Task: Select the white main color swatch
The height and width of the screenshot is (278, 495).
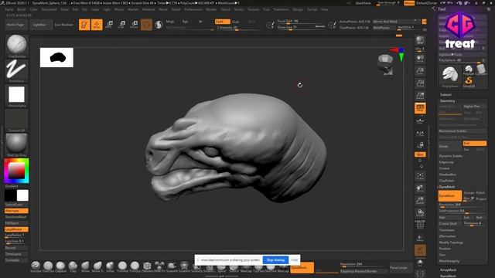Action: (x=22, y=195)
